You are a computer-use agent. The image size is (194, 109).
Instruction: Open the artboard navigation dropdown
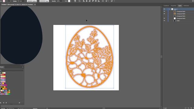(x=18, y=108)
